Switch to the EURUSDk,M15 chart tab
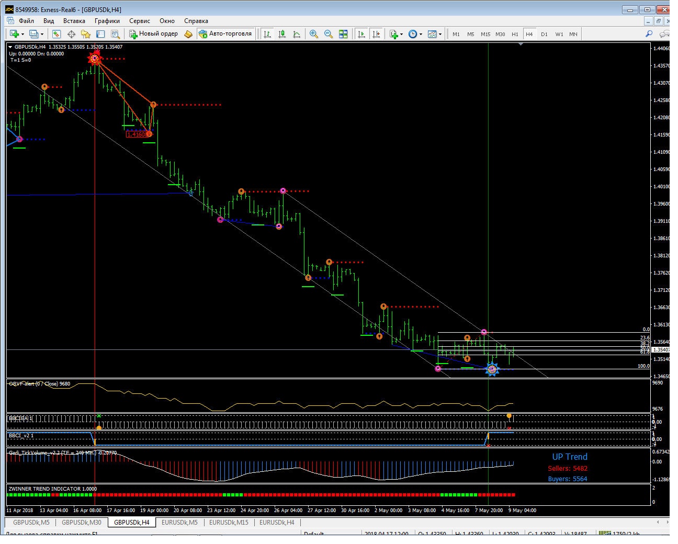Image resolution: width=678 pixels, height=544 pixels. pos(229,522)
